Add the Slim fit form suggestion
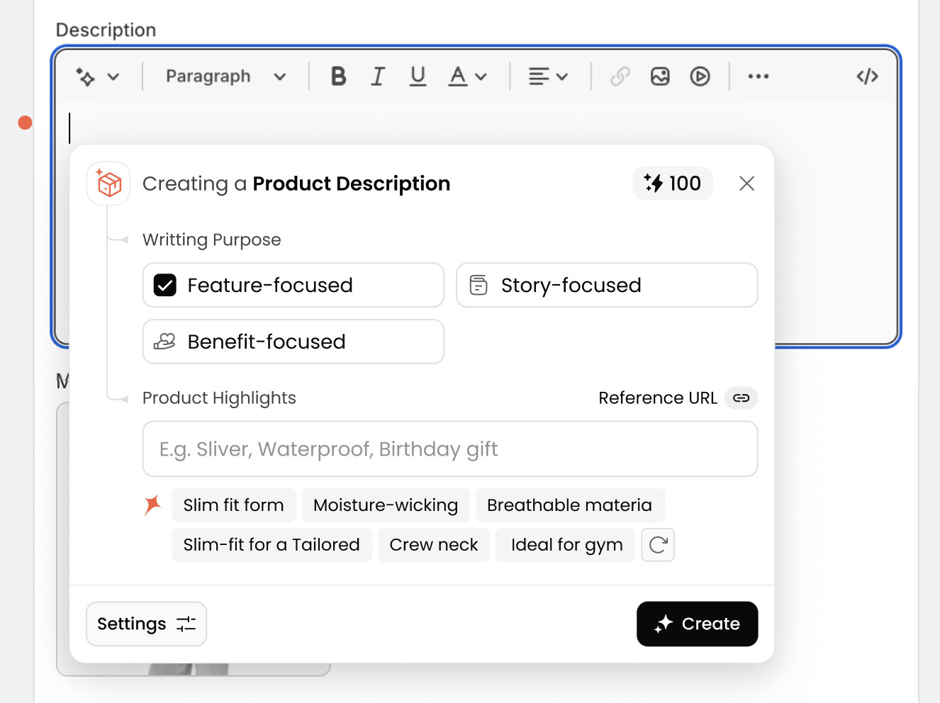This screenshot has height=703, width=940. (x=234, y=505)
